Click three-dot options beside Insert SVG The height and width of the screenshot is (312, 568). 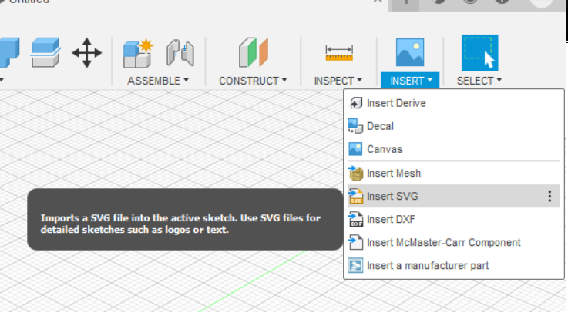(x=550, y=196)
